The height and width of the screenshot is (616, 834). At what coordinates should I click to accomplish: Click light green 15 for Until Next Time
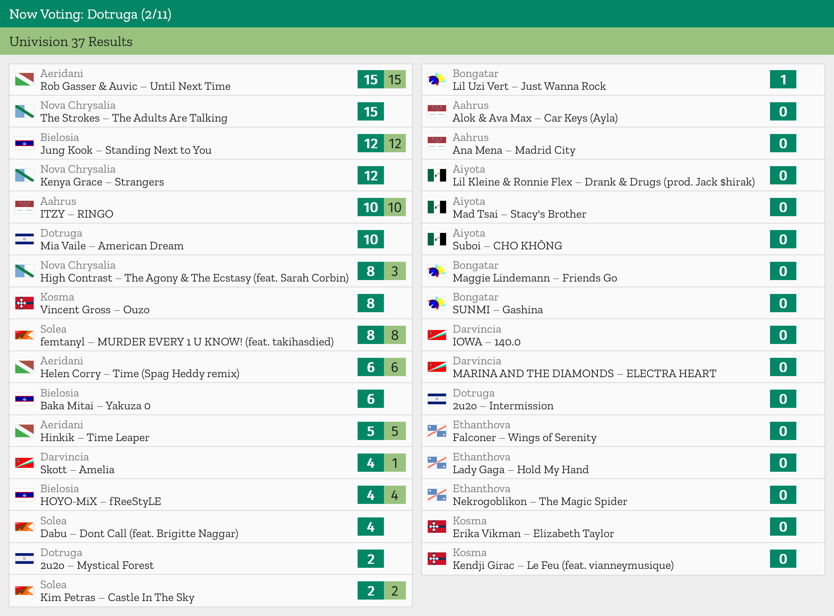coord(395,80)
